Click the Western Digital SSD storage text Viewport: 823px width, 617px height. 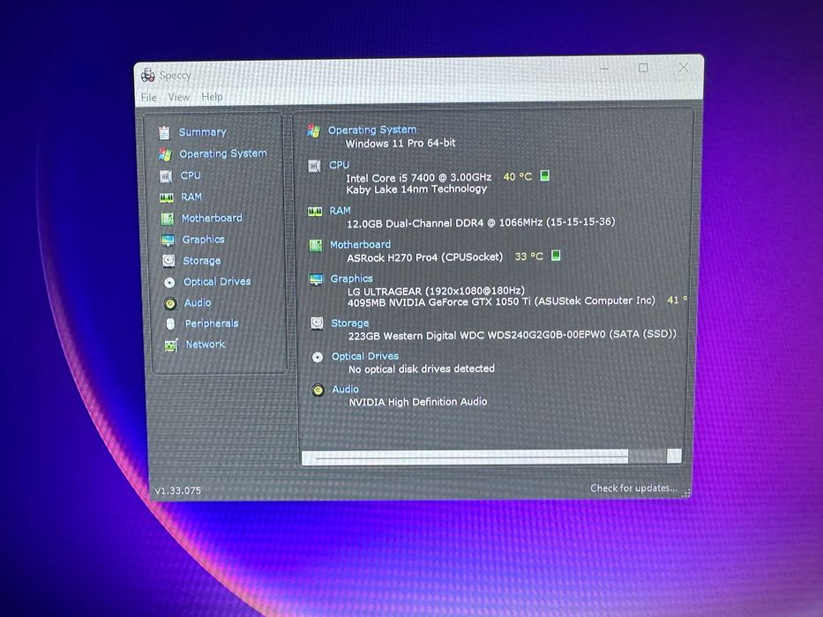coord(513,335)
